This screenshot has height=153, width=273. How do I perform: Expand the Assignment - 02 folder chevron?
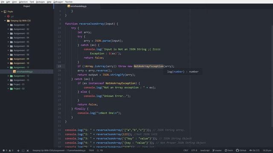(x=8, y=29)
